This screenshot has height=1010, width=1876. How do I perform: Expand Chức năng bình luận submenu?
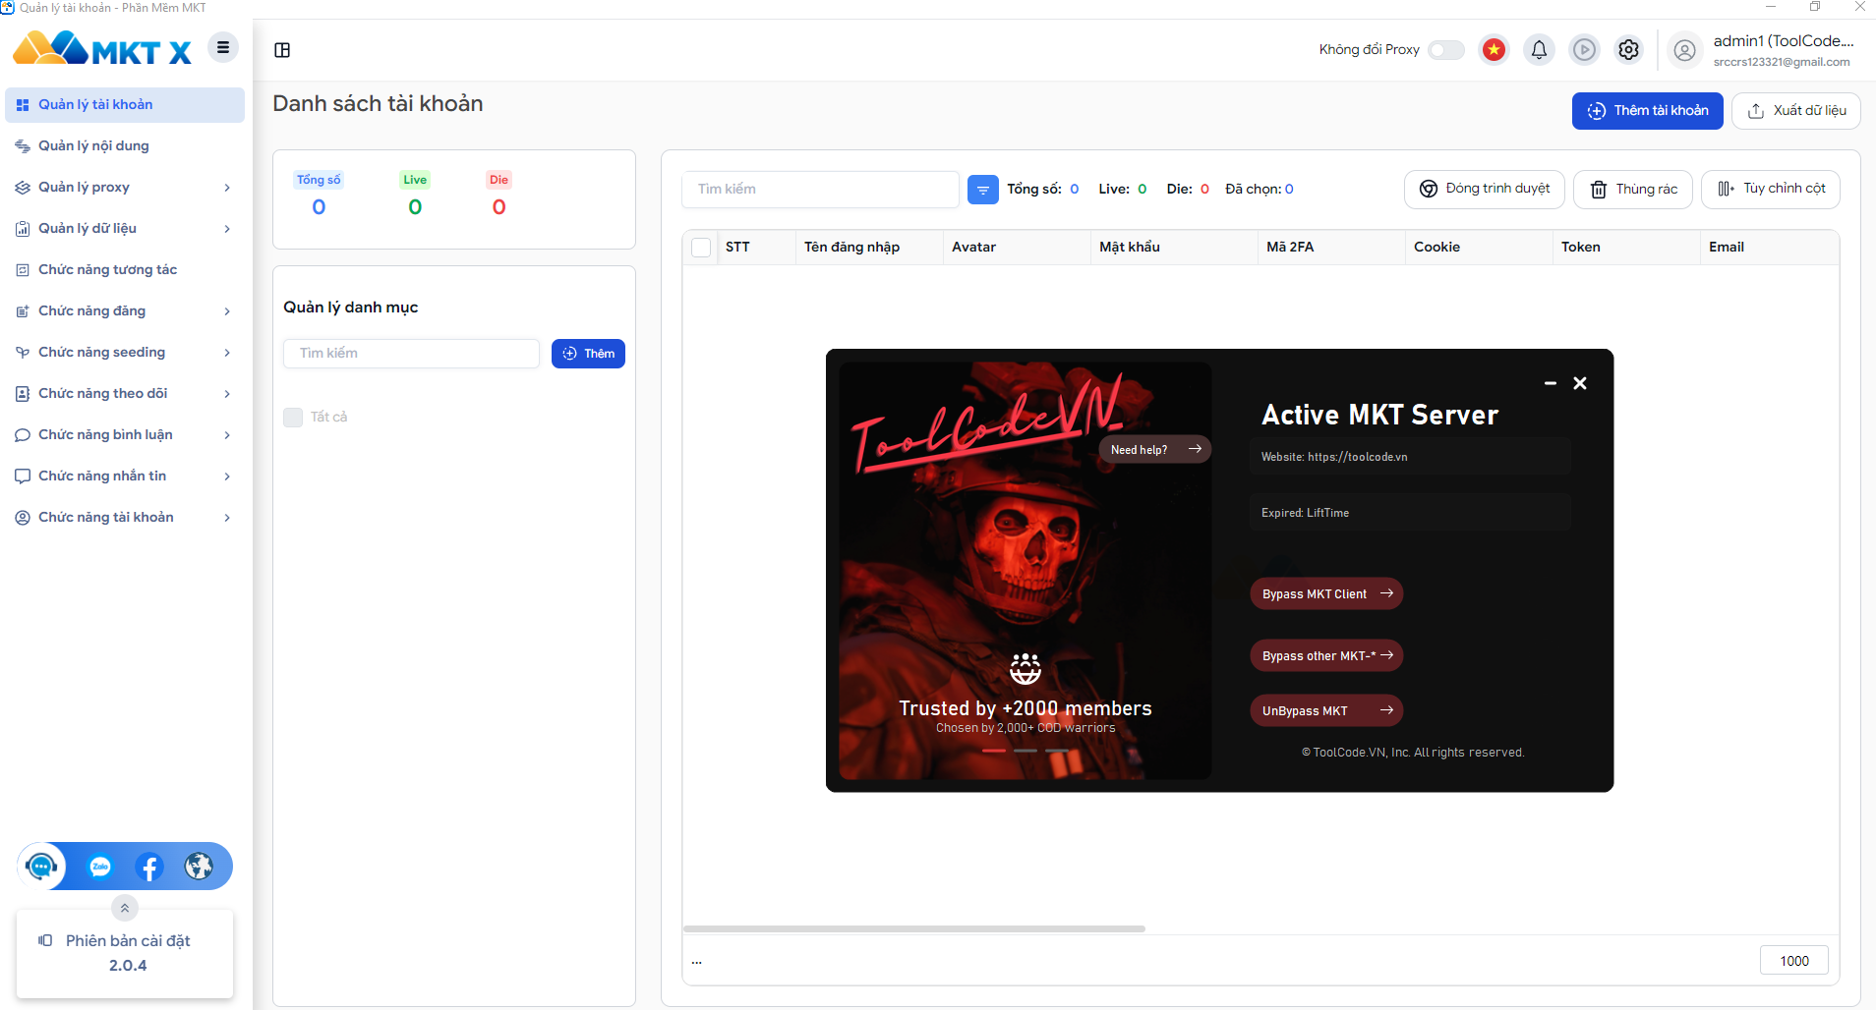click(227, 435)
